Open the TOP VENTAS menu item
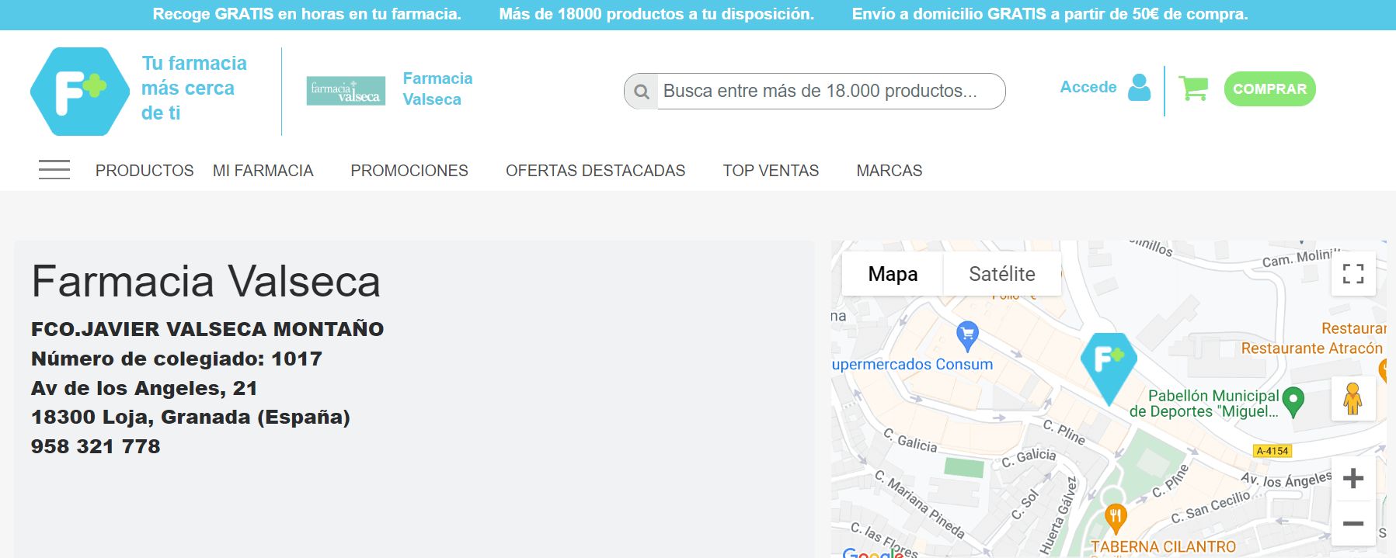This screenshot has height=558, width=1396. [x=771, y=171]
